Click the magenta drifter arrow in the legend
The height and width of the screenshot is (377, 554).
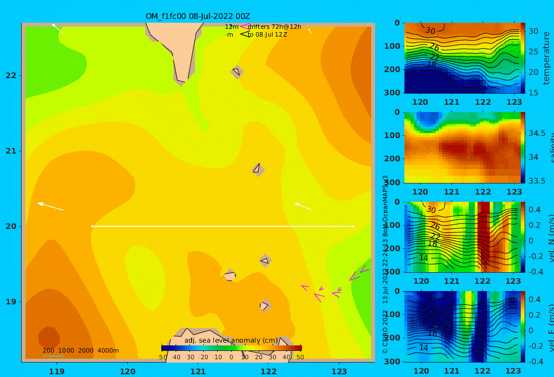pos(244,27)
